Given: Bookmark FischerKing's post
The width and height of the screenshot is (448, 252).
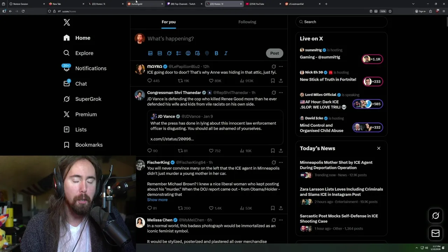Looking at the screenshot, I should coord(273,208).
